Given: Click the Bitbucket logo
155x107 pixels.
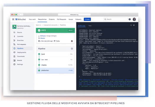Looking at the screenshot, I should tap(21, 19).
